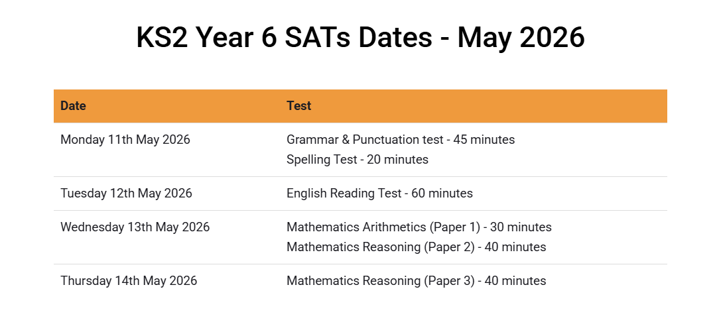Click Mathematics Arithmetics (Paper 1) text
Viewport: 721px width, 336px height.
click(x=383, y=227)
